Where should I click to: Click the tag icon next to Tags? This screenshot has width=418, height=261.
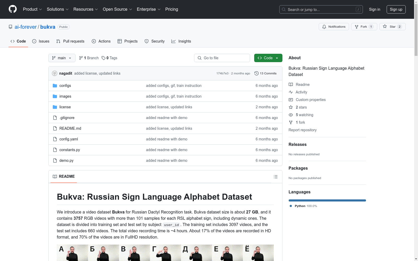[103, 58]
